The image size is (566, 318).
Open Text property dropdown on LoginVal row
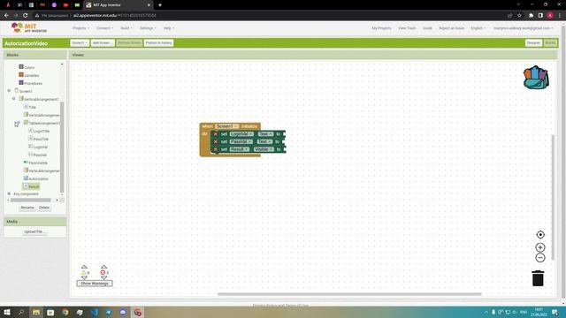click(265, 134)
